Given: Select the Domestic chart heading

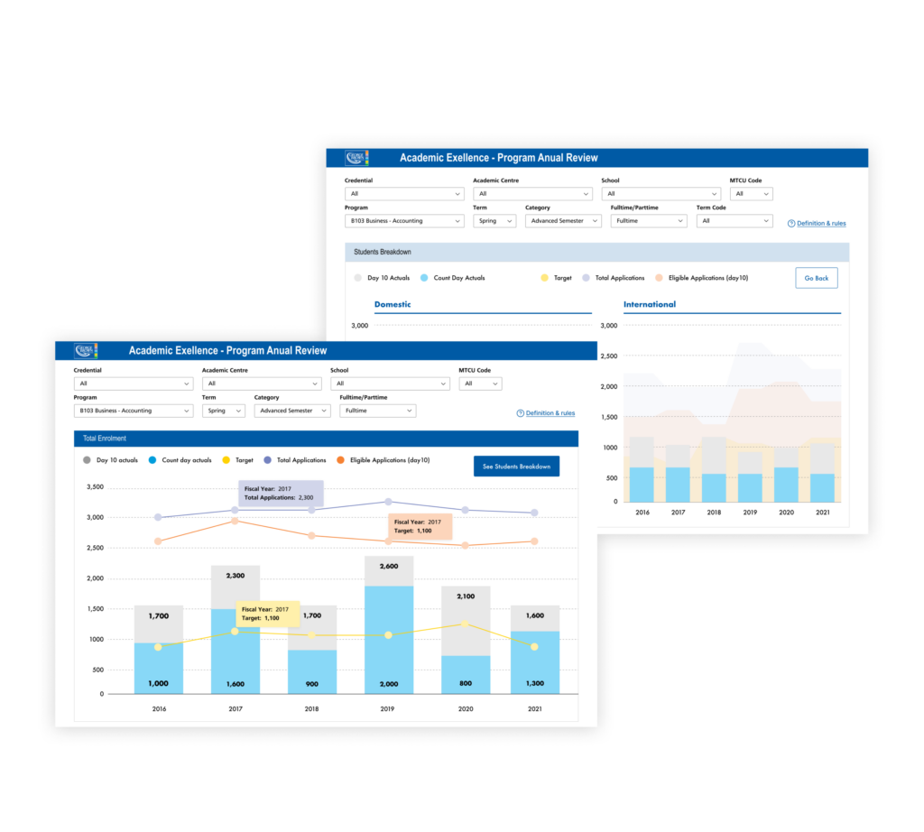Looking at the screenshot, I should (x=393, y=304).
